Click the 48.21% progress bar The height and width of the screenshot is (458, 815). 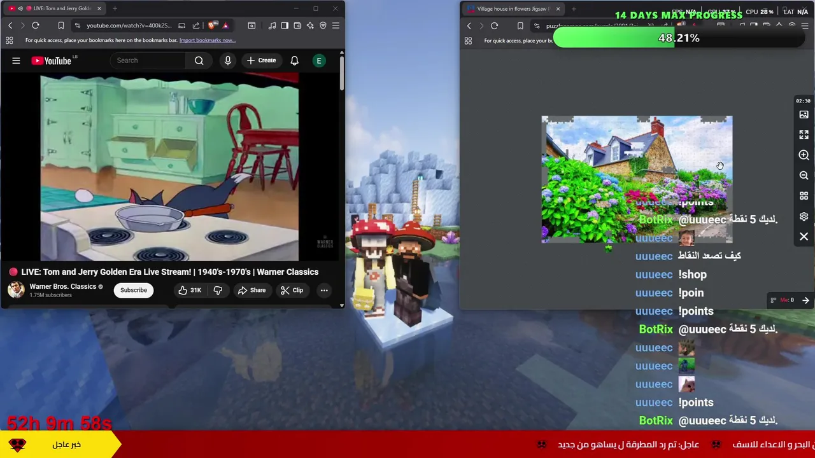pos(679,38)
